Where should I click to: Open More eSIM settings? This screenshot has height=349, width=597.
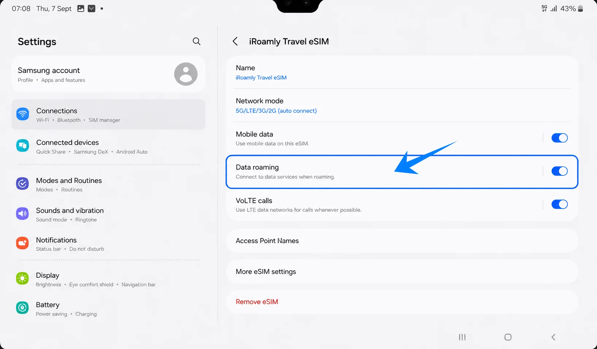click(x=402, y=272)
